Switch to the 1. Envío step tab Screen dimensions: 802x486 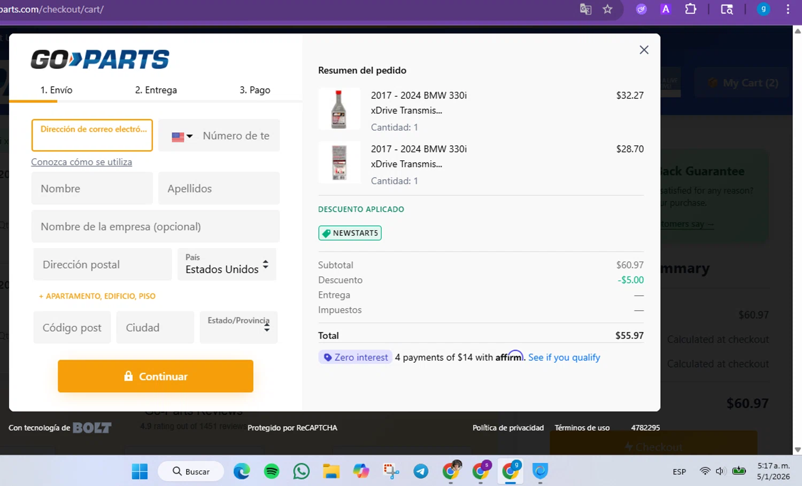click(x=56, y=90)
